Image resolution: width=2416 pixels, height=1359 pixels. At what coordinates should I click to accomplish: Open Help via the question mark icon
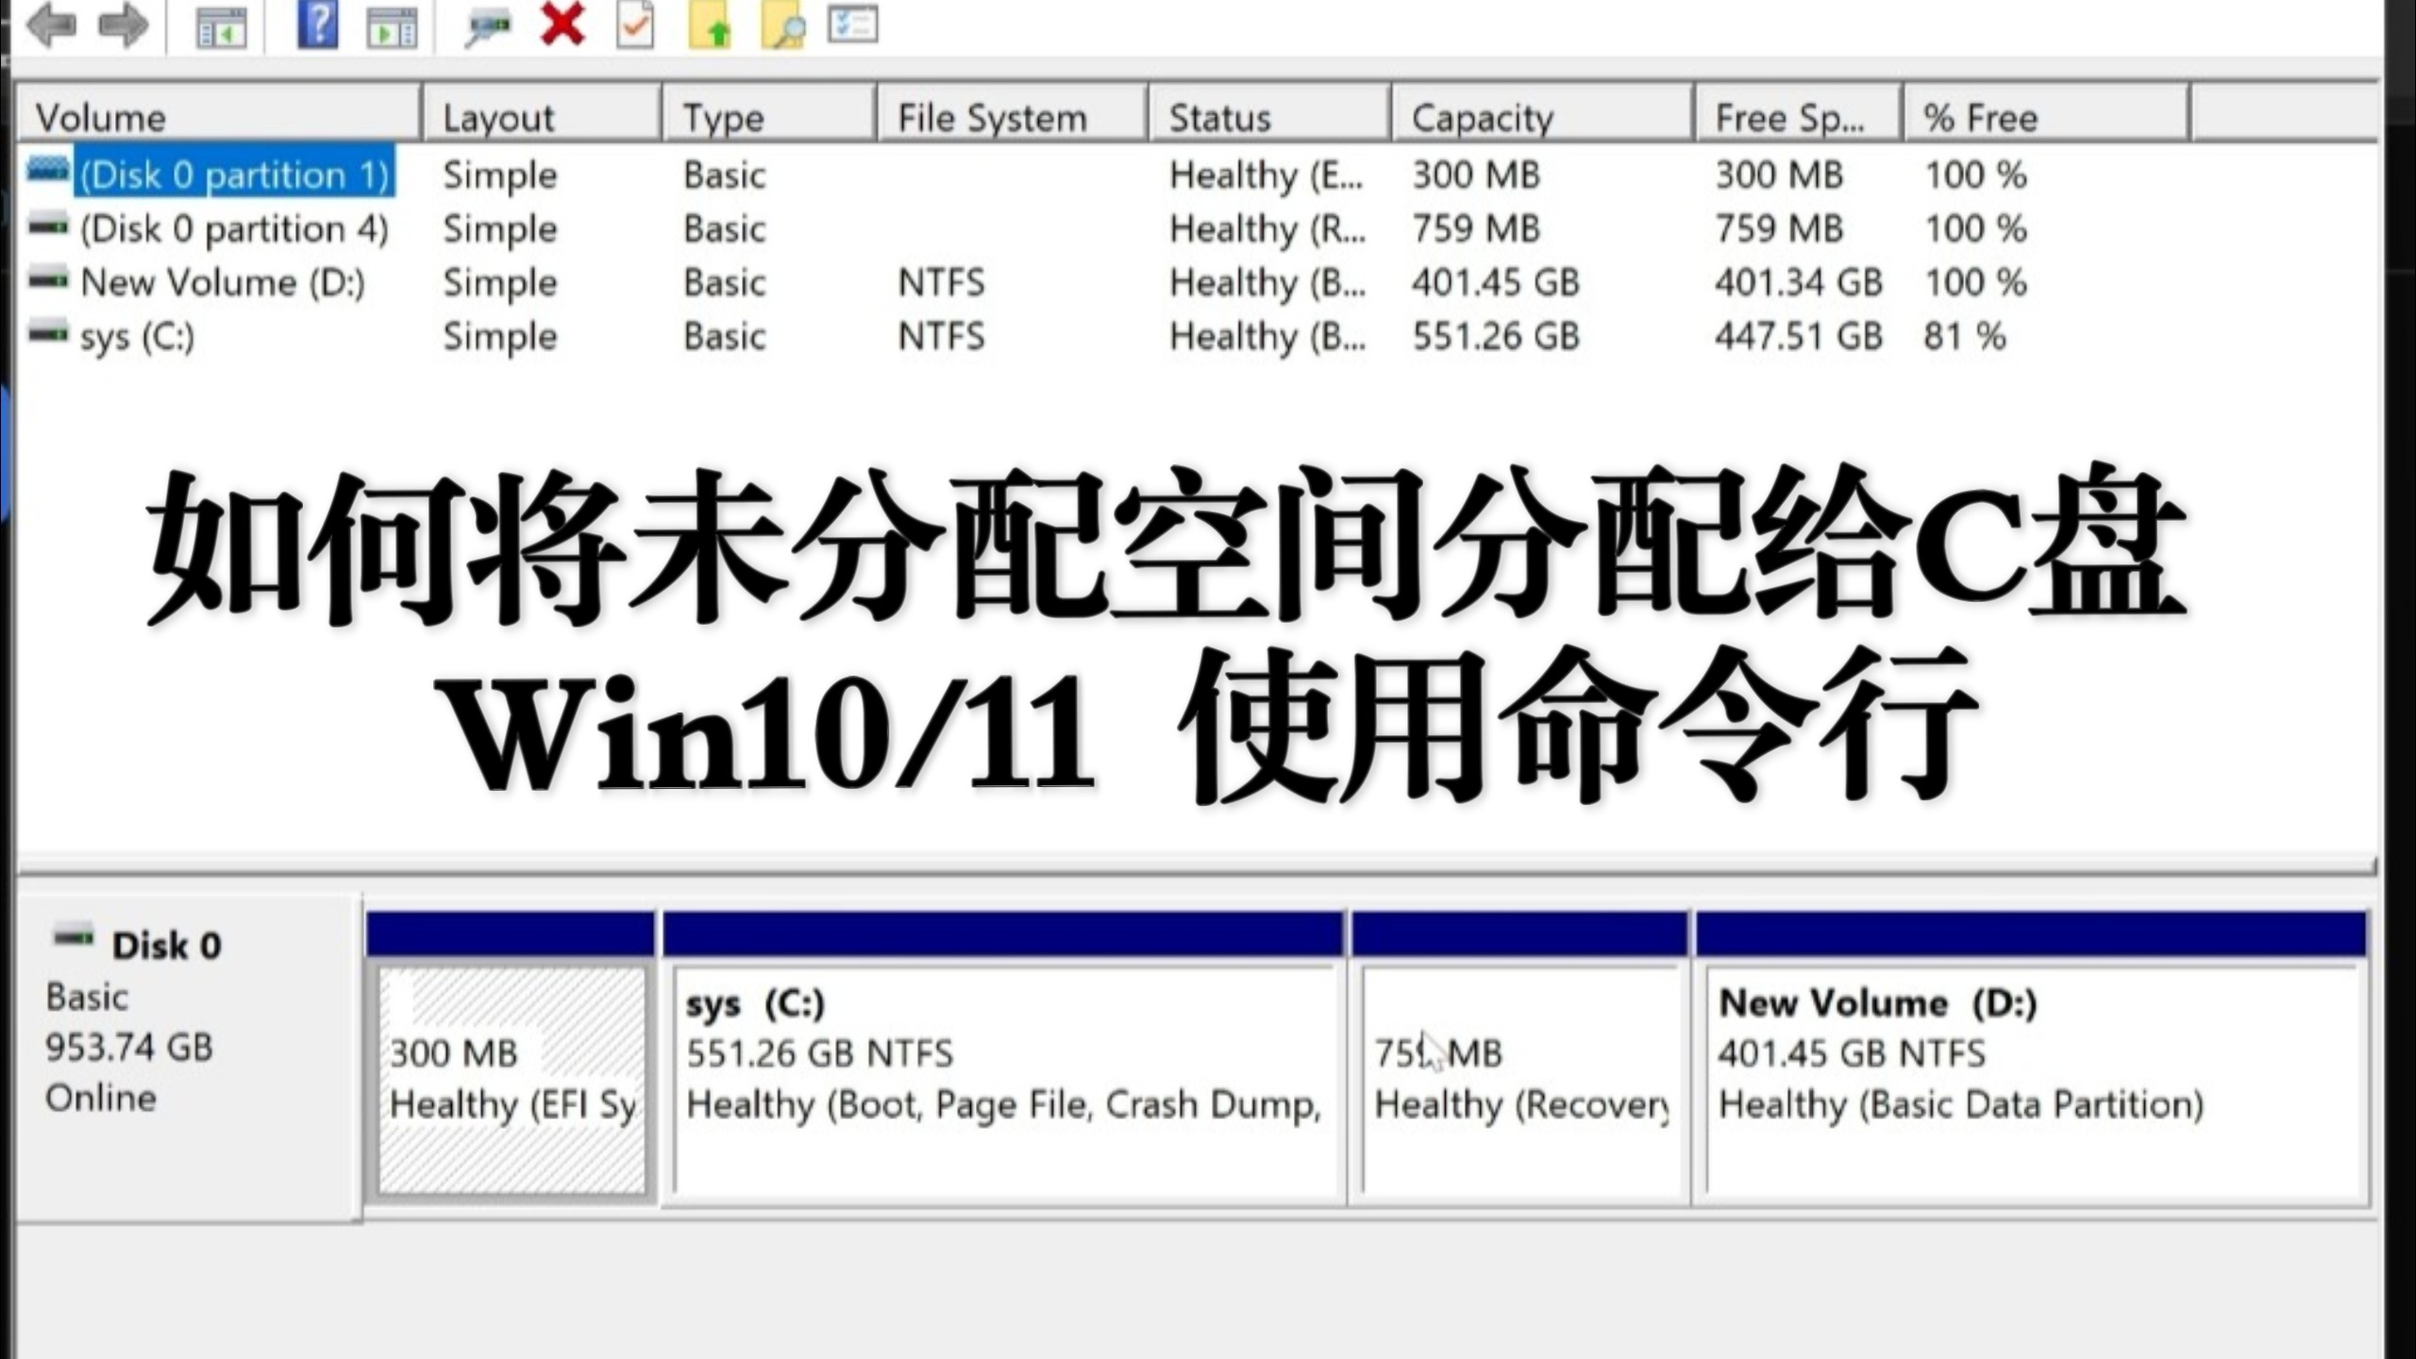[318, 25]
